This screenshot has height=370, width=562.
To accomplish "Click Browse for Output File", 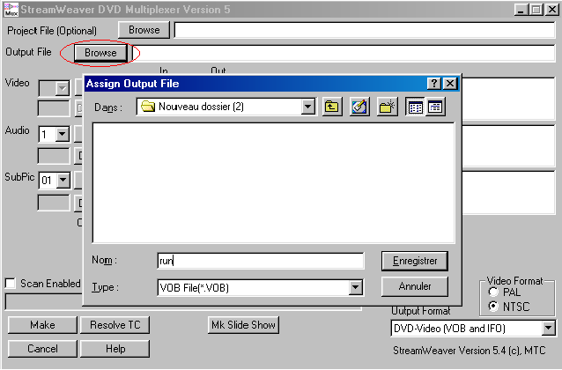I will point(100,53).
